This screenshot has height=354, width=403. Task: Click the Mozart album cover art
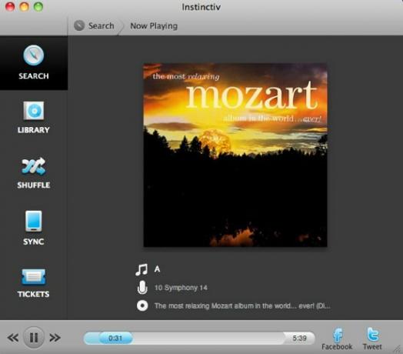coord(235,155)
